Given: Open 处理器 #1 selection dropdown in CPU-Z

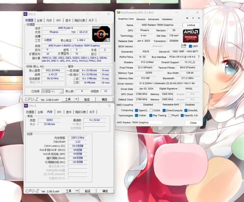Looking at the screenshot, I should (52, 91).
